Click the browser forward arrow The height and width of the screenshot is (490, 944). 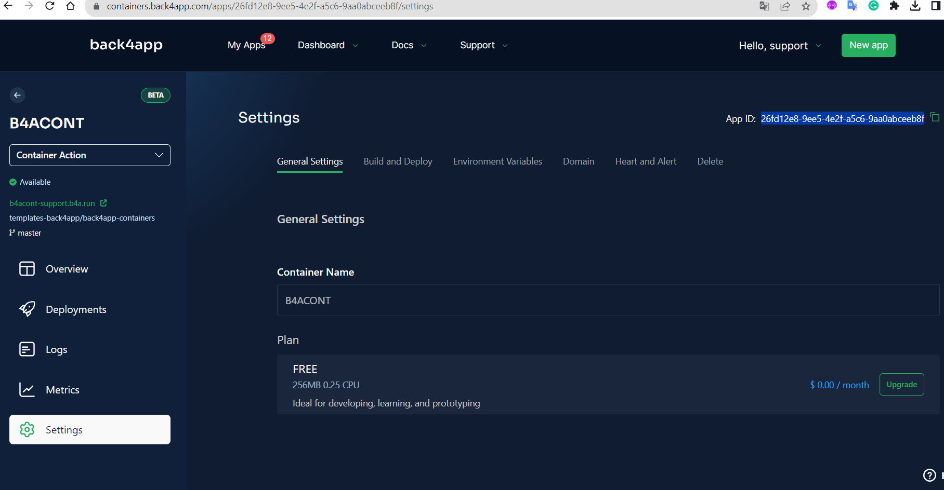29,6
